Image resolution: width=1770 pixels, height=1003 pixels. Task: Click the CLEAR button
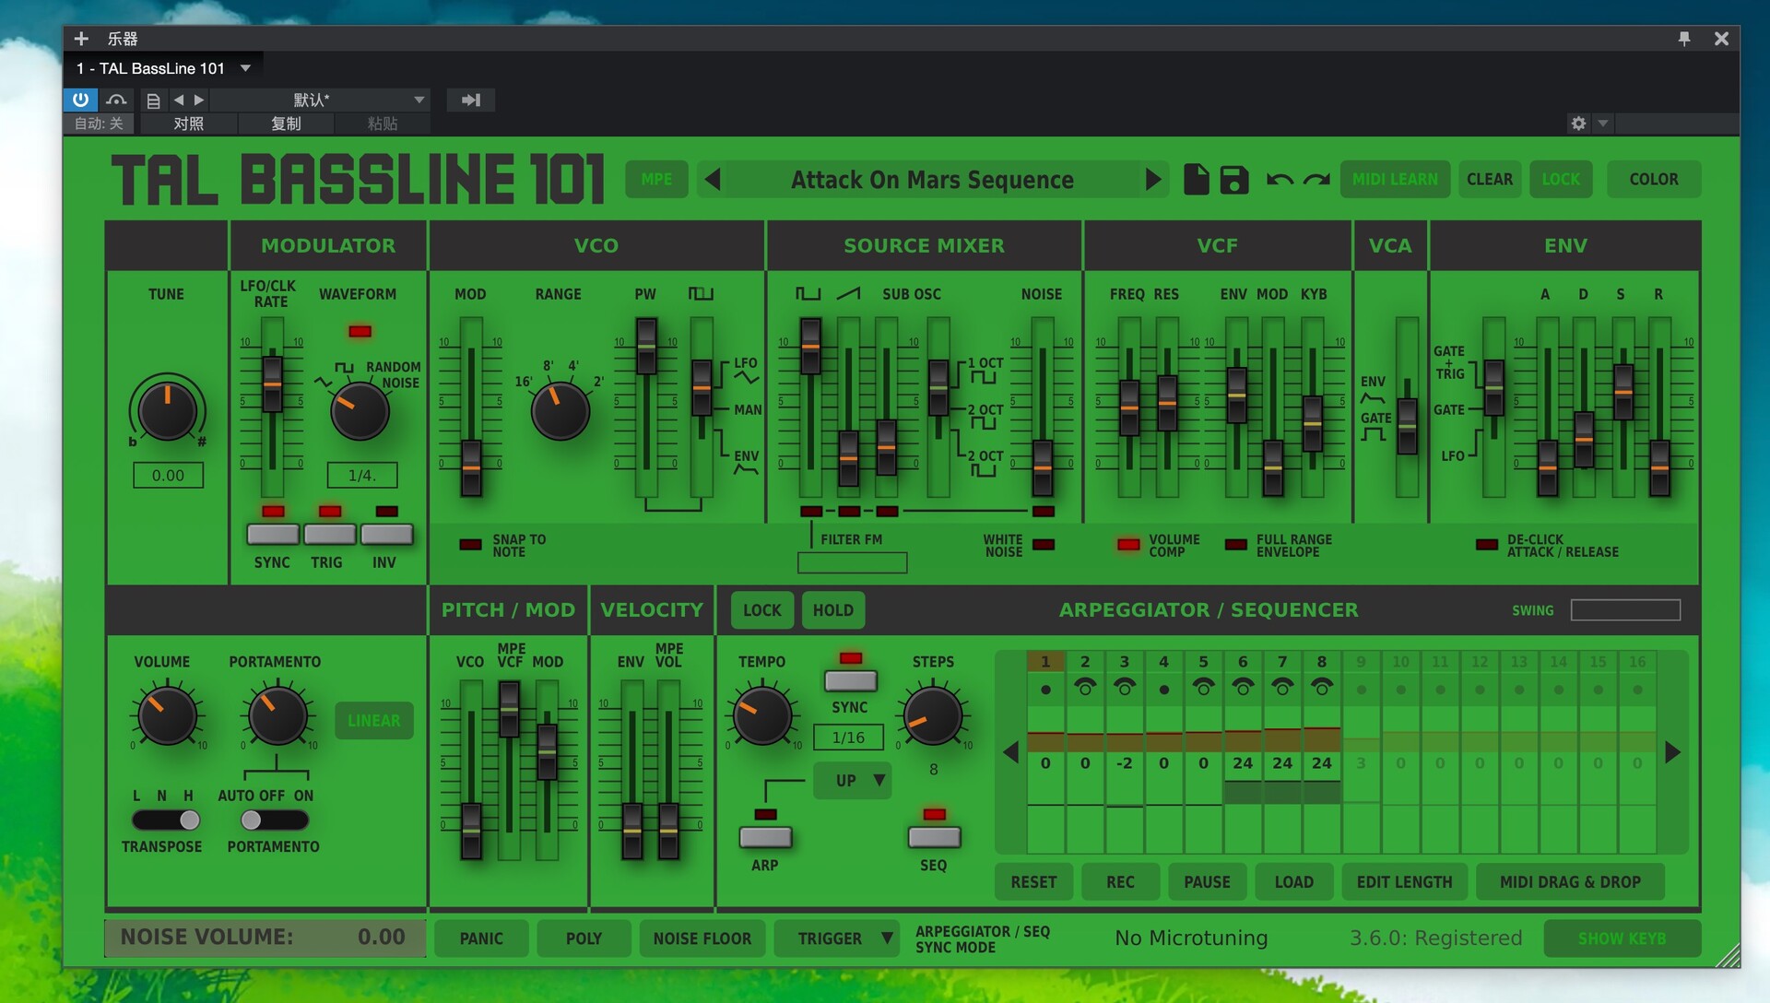coord(1490,179)
